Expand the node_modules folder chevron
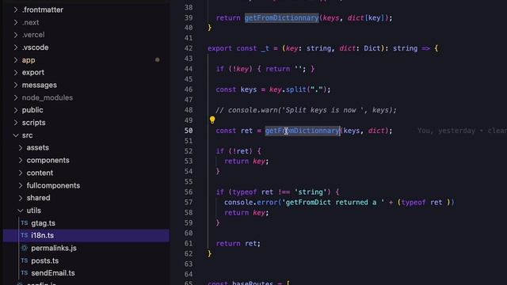 [x=16, y=97]
